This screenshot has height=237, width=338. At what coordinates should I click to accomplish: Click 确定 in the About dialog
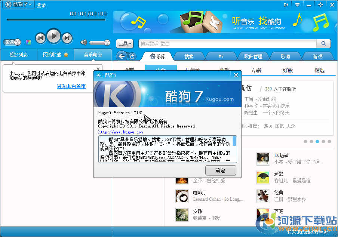tap(221, 170)
